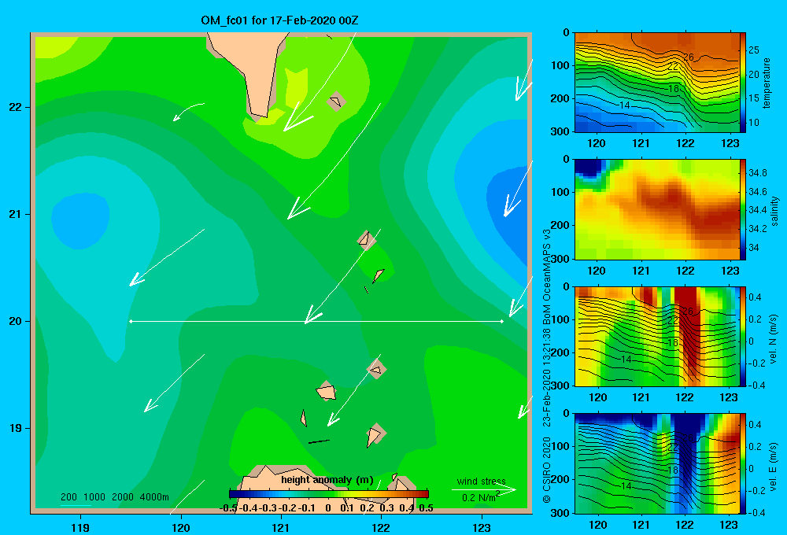The width and height of the screenshot is (787, 535).
Task: Open the salinity section panel
Action: (657, 209)
